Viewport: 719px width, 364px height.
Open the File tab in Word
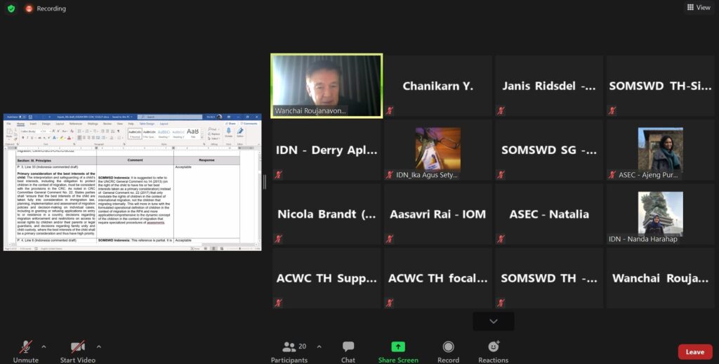(8, 124)
